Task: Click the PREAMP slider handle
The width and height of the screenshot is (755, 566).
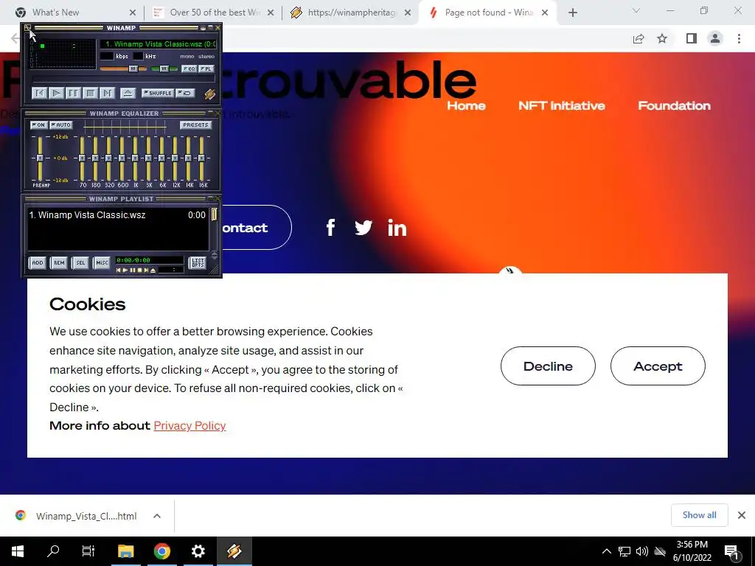Action: pyautogui.click(x=40, y=158)
